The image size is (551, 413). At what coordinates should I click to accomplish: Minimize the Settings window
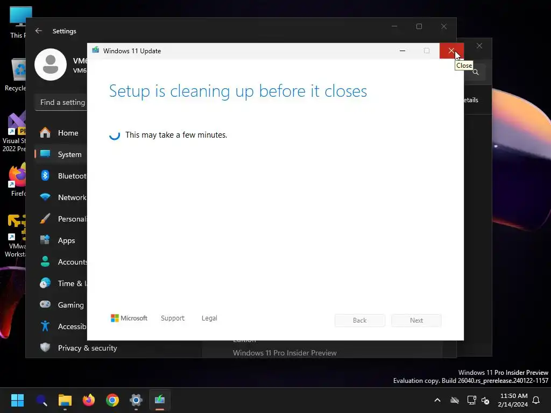[394, 26]
